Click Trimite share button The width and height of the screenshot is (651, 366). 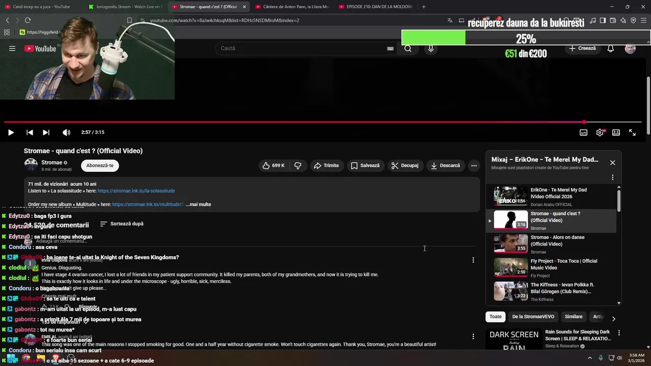click(326, 165)
